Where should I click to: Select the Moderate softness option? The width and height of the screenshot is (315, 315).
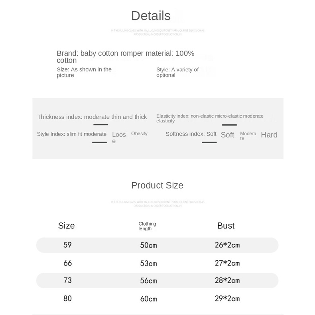(x=248, y=136)
